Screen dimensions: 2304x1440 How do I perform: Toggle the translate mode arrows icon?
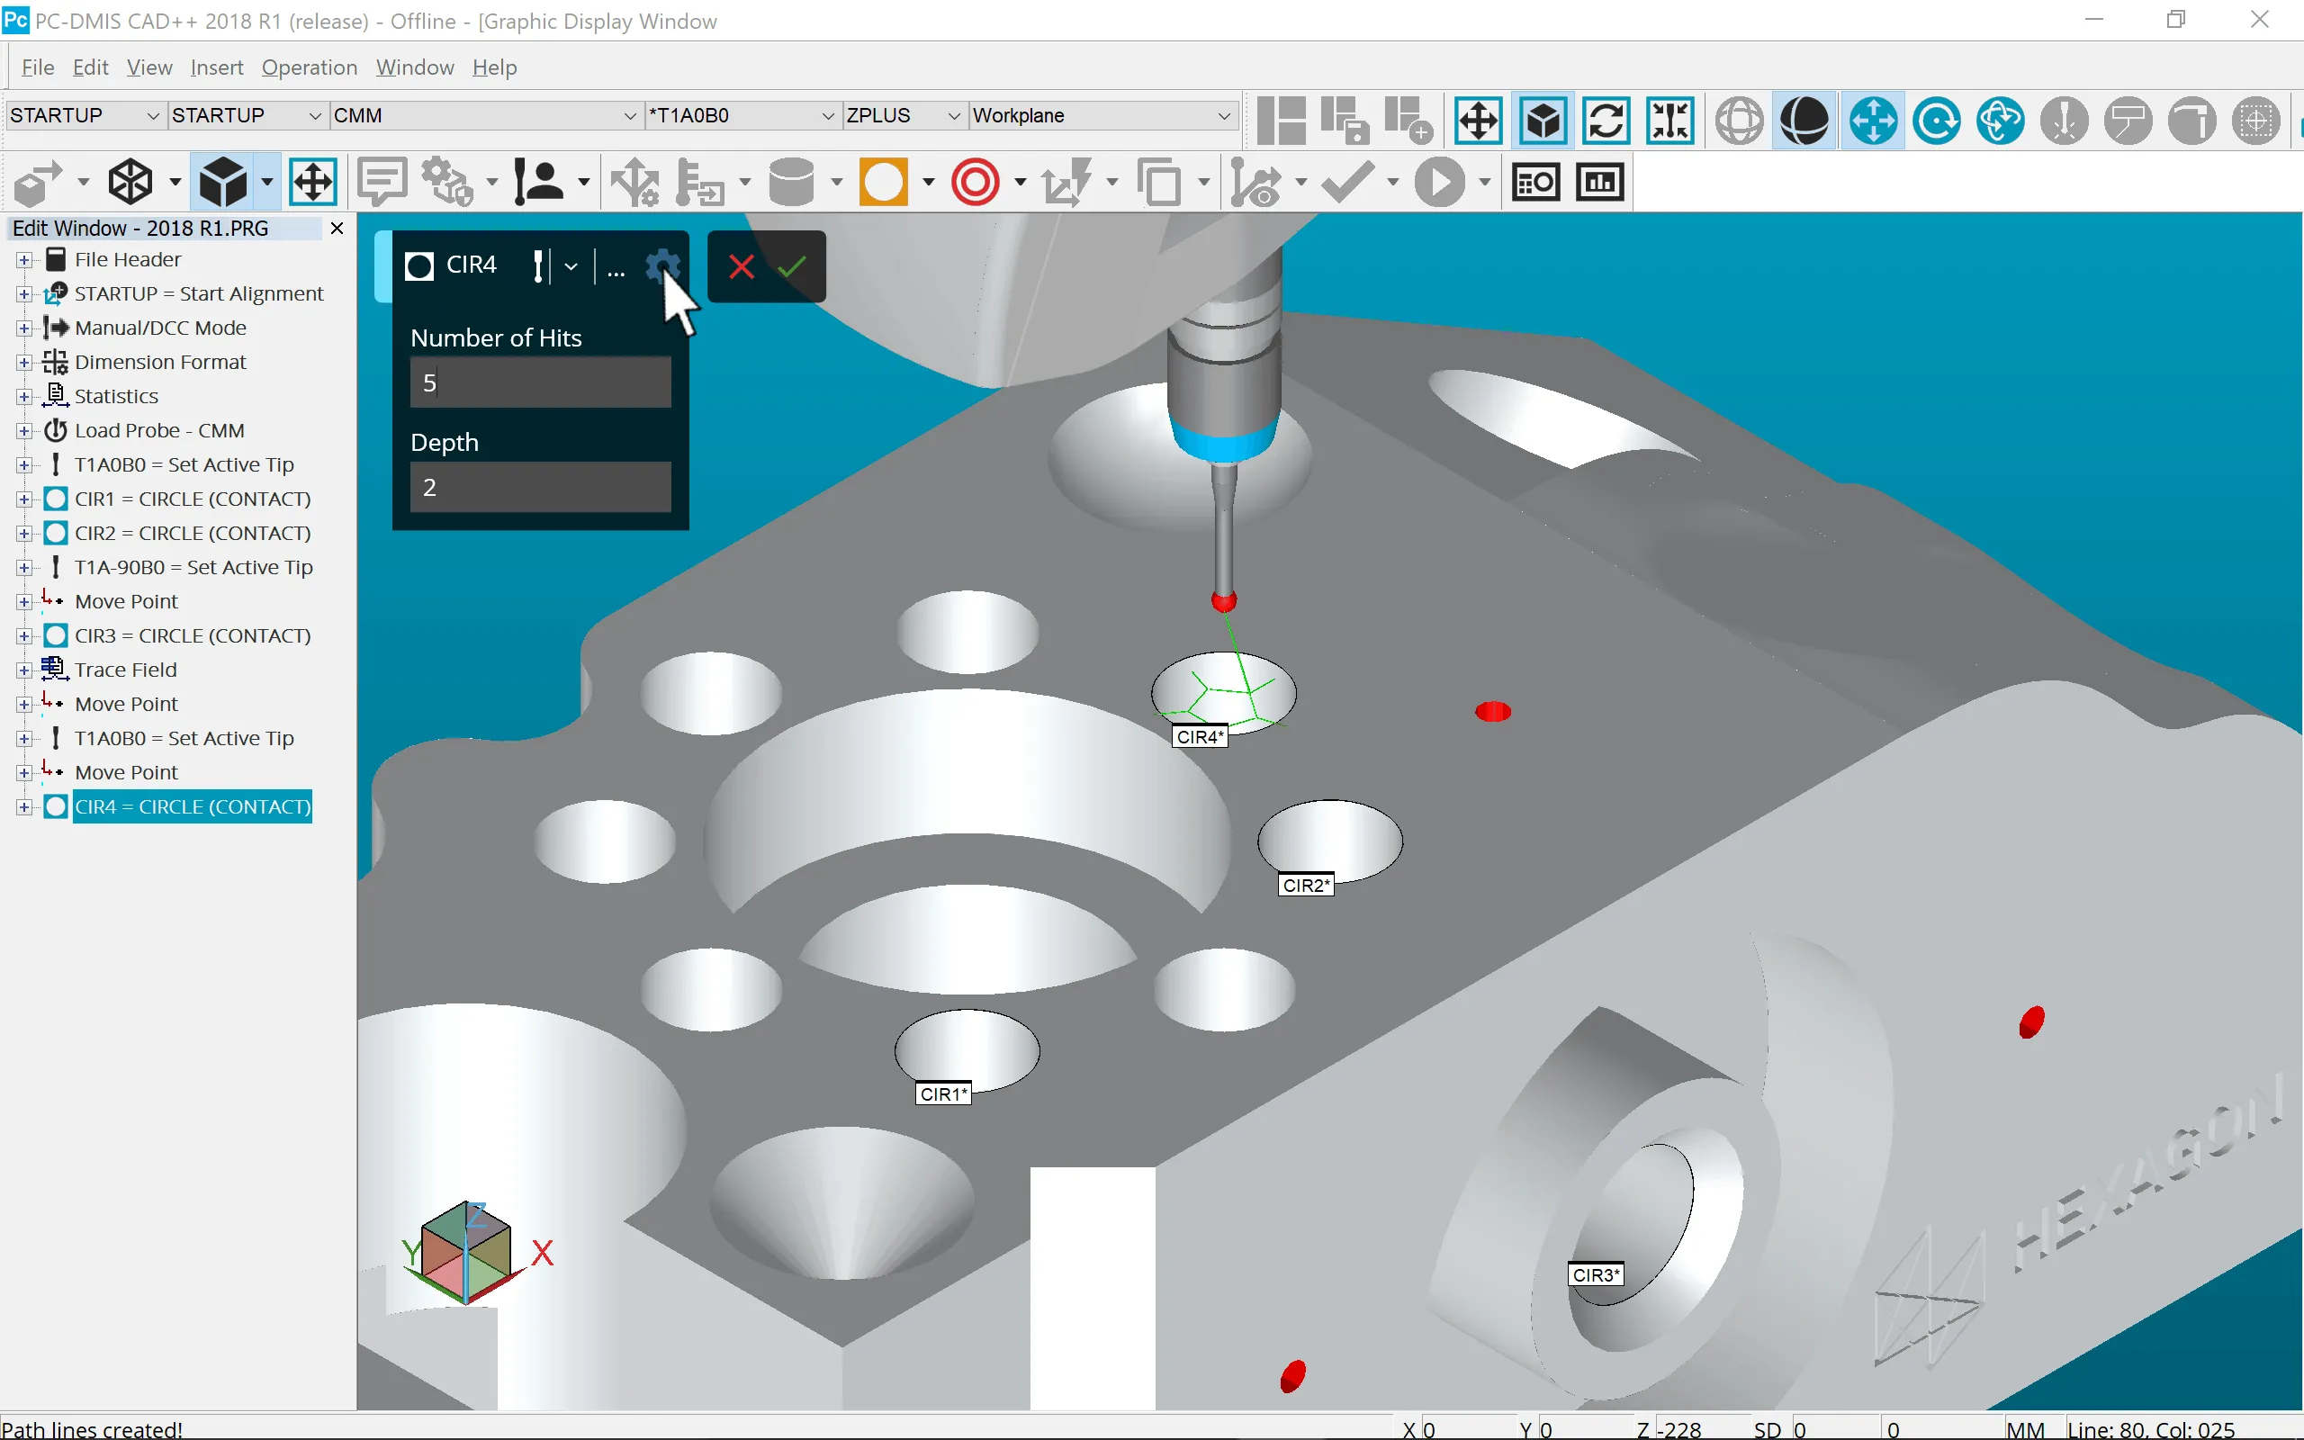point(1872,121)
